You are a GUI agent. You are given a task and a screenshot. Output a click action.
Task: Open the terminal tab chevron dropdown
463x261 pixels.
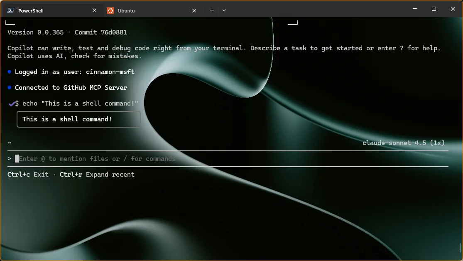click(224, 10)
